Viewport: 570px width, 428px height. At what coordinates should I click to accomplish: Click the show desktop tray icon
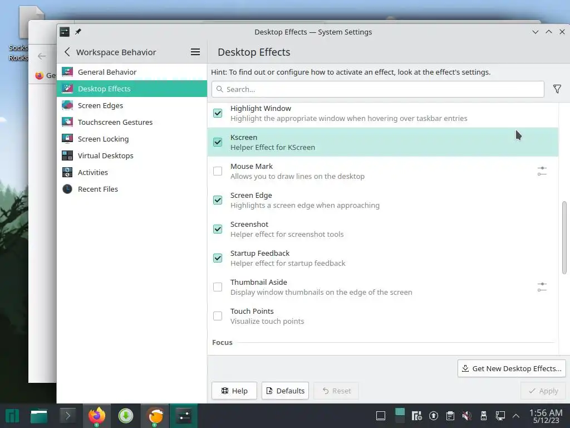pyautogui.click(x=381, y=416)
